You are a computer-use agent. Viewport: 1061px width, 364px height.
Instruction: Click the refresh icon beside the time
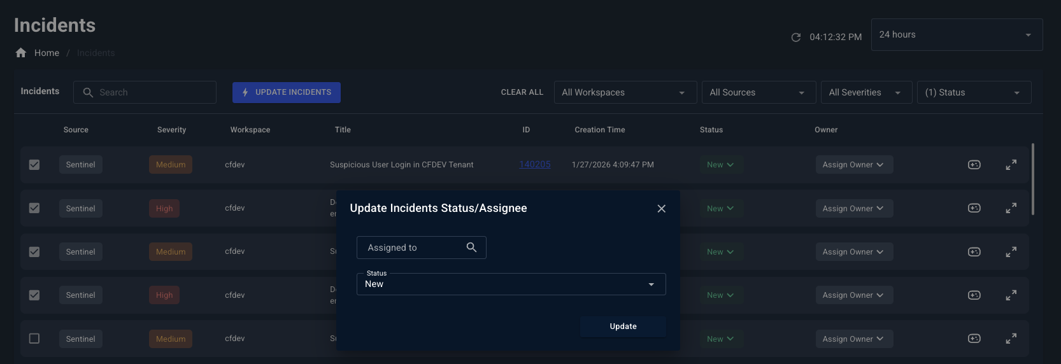[x=795, y=38]
